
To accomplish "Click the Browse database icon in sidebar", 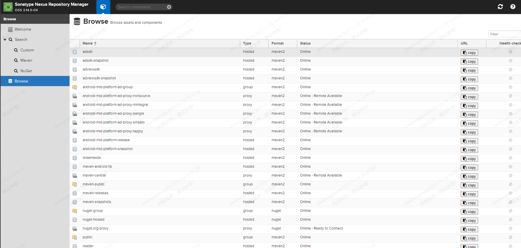I will [10, 81].
